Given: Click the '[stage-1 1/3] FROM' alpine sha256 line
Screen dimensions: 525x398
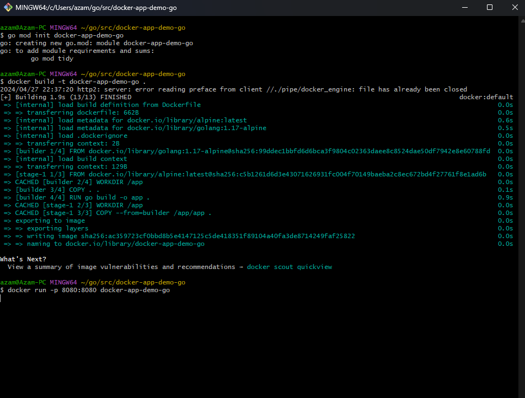Looking at the screenshot, I should tap(245, 174).
